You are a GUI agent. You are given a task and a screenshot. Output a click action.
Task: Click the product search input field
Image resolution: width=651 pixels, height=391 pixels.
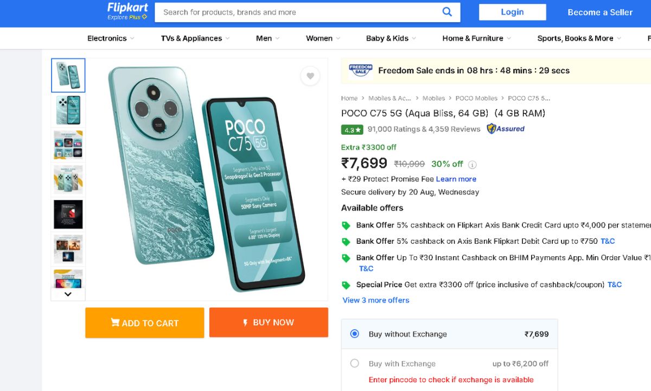pos(298,12)
